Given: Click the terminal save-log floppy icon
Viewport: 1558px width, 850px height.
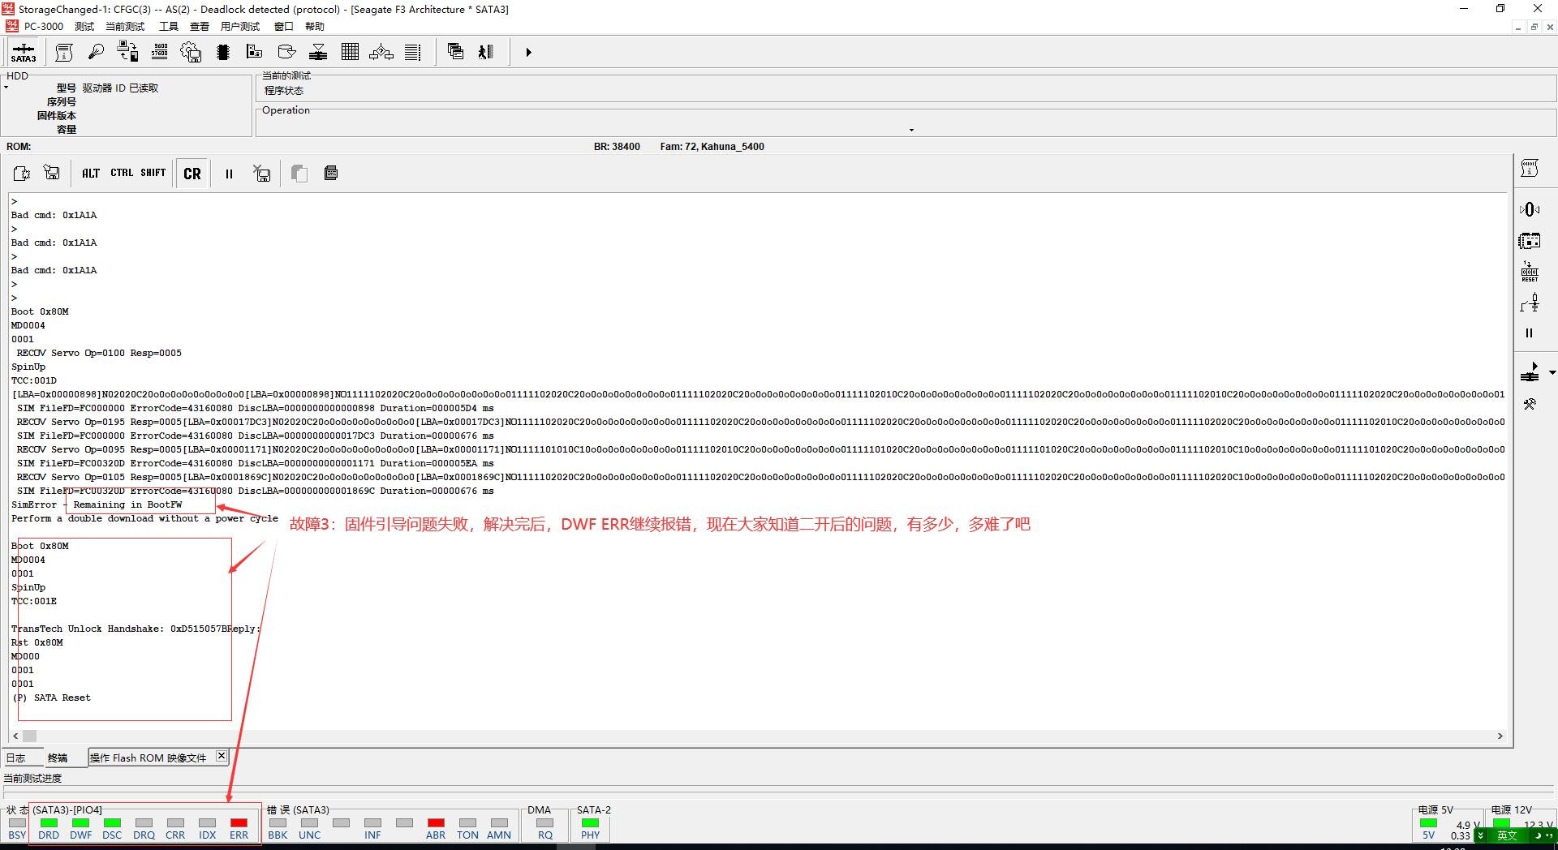Looking at the screenshot, I should pyautogui.click(x=52, y=173).
